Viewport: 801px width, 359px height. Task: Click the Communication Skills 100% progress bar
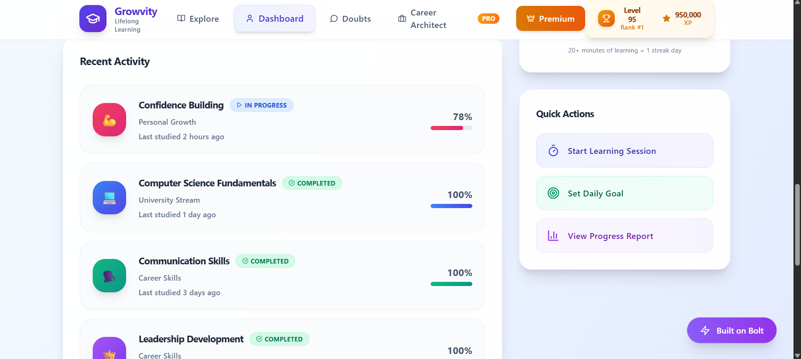click(451, 284)
